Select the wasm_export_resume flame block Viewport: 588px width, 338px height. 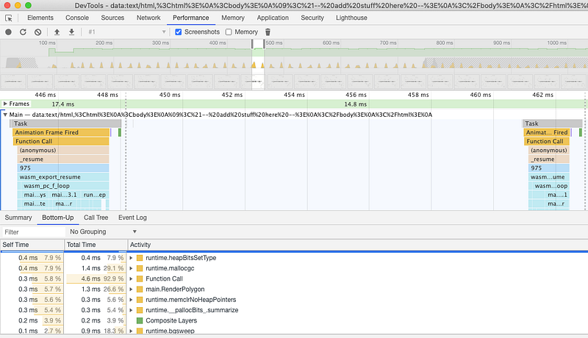(x=63, y=177)
